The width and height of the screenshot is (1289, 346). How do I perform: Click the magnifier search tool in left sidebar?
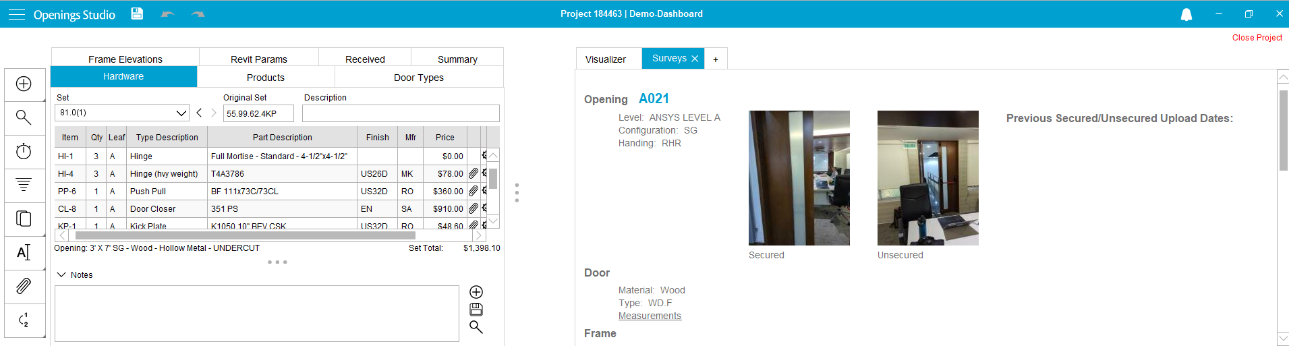(24, 117)
